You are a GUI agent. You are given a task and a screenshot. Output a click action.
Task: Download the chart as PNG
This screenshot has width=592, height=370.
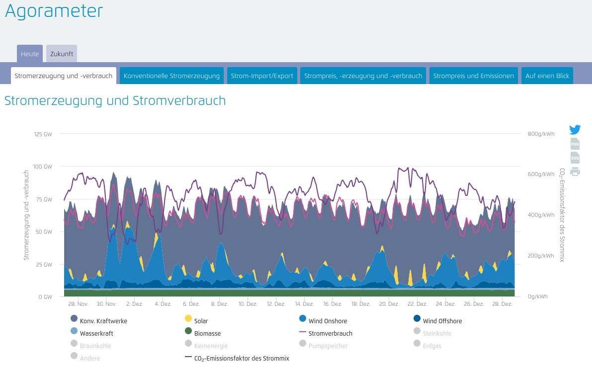[575, 144]
